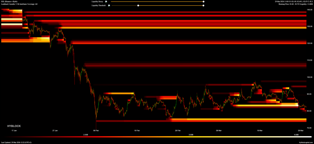Click the "18 Mar" date axis label
Viewport: 314px width, 144px height.
coord(260,130)
